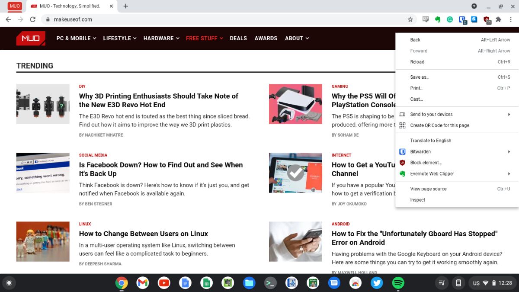Launch Spotify from the shelf
This screenshot has height=292, width=519.
[x=398, y=283]
